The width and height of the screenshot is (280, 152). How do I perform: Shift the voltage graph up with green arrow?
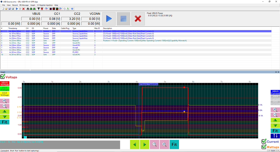(x=5, y=111)
